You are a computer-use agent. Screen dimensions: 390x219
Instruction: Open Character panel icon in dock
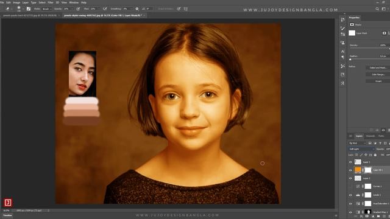342,51
